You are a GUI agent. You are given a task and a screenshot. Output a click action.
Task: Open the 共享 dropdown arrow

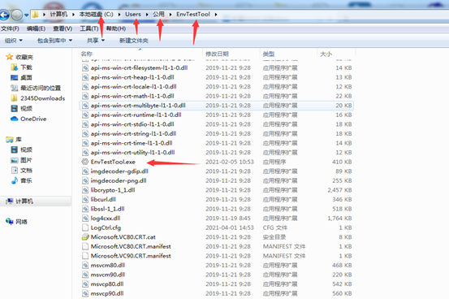(103, 41)
